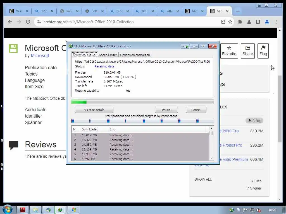
Task: Click the share page icon in address bar
Action: click(x=223, y=22)
